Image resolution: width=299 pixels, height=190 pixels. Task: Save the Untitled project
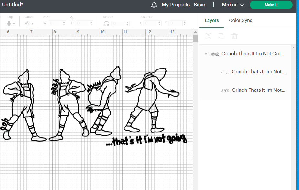click(199, 5)
